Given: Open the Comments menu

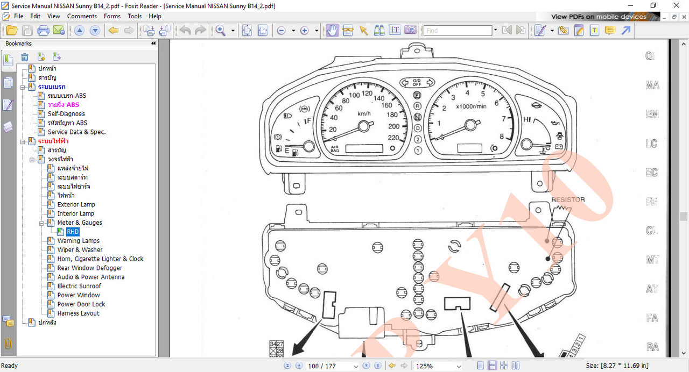Looking at the screenshot, I should tap(82, 16).
